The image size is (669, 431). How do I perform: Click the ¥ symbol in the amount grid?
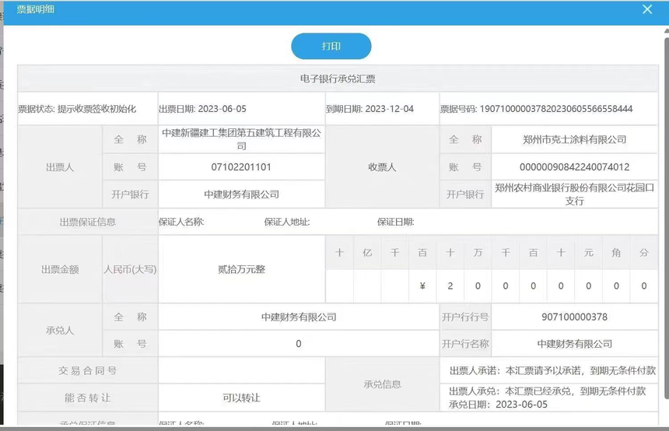422,286
